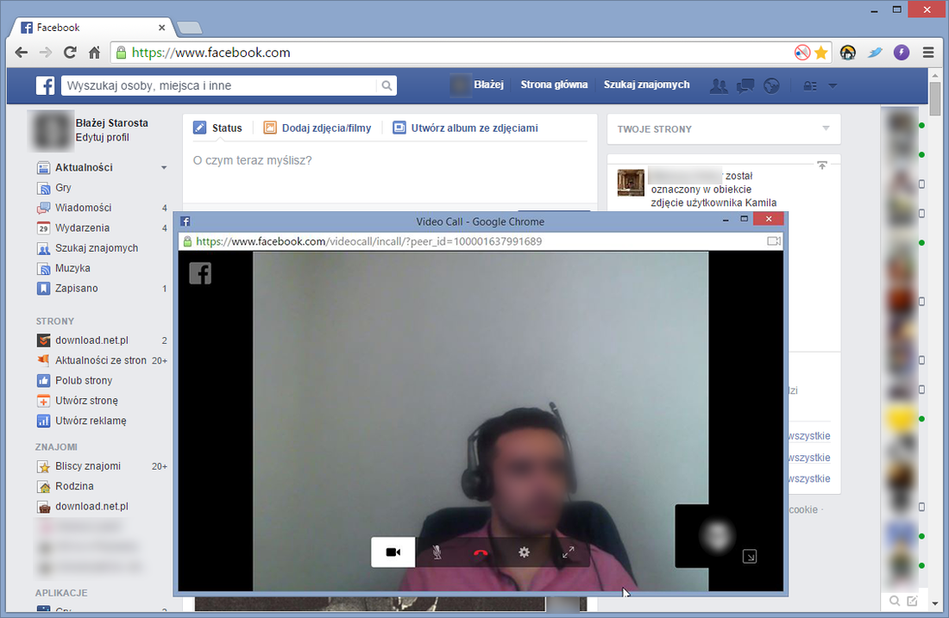The height and width of the screenshot is (618, 949).
Task: Click purple lightning extension icon
Action: 902,53
